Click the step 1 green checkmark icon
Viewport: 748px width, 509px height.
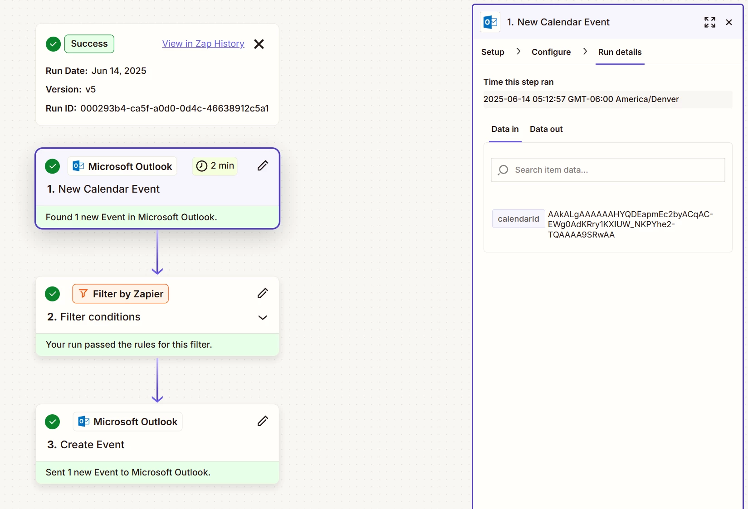click(x=53, y=166)
